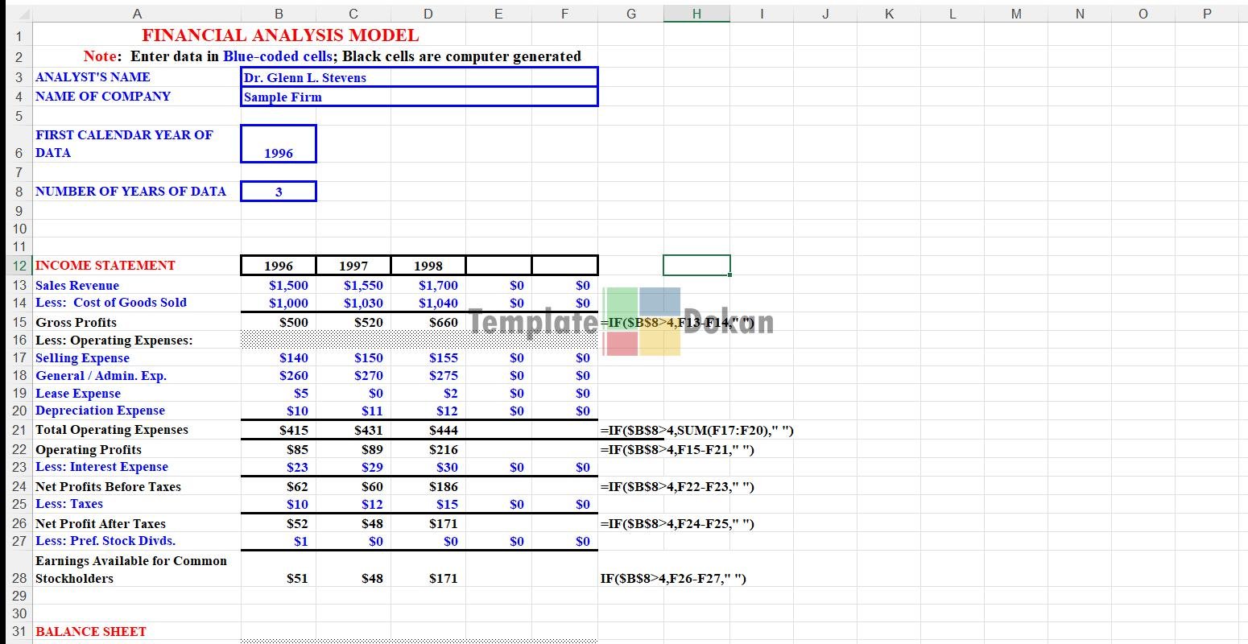
Task: Select the row 12 header
Action: tap(18, 266)
